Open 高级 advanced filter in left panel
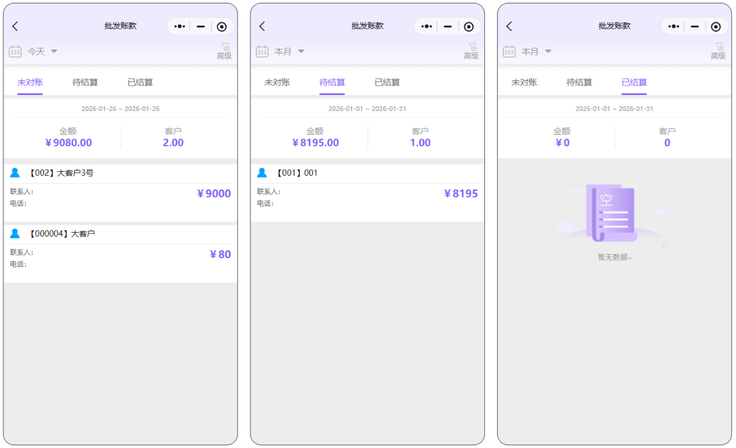736x448 pixels. (x=224, y=51)
